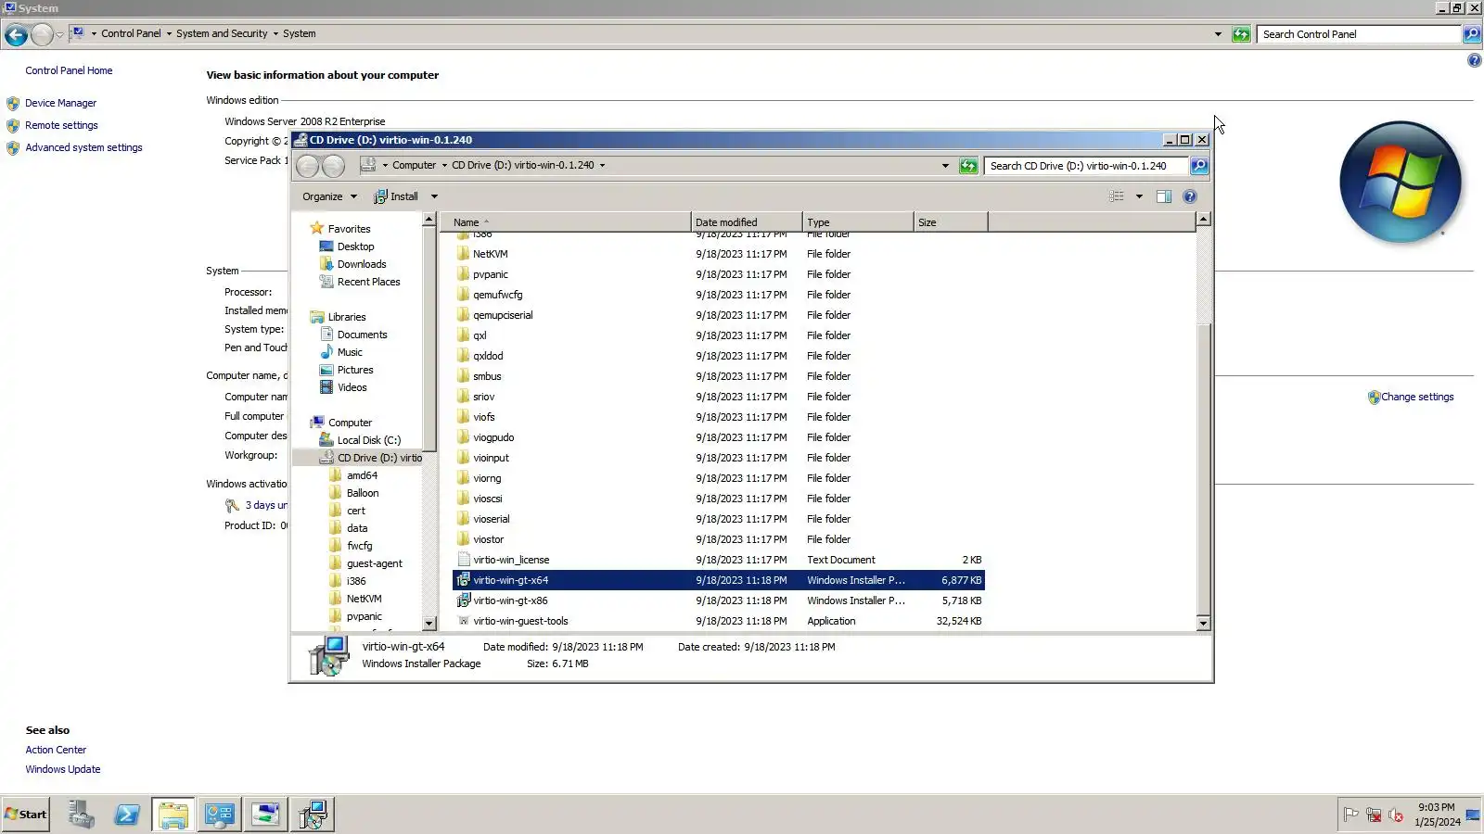Click the installer package taskbar icon

(313, 815)
